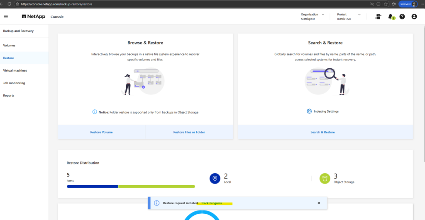Open Job monitoring in sidebar

(14, 83)
